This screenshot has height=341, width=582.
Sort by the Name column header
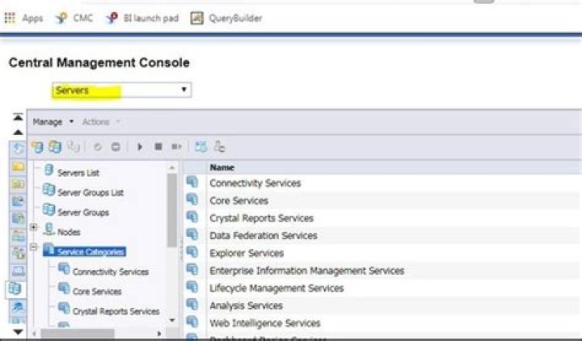click(x=222, y=167)
